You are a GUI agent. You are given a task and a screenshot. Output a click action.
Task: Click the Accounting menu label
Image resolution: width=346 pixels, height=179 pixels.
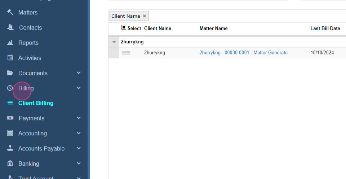[x=33, y=133]
